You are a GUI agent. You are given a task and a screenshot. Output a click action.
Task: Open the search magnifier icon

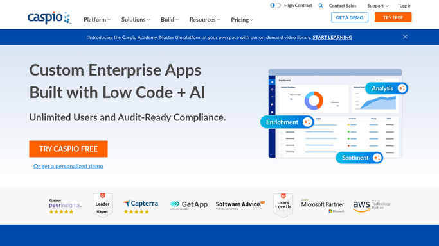pos(321,6)
